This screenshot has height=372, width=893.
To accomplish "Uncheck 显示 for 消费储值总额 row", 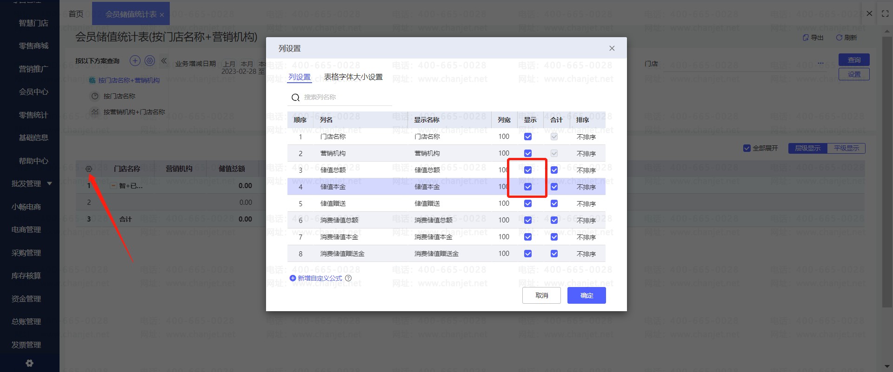I will click(x=528, y=220).
